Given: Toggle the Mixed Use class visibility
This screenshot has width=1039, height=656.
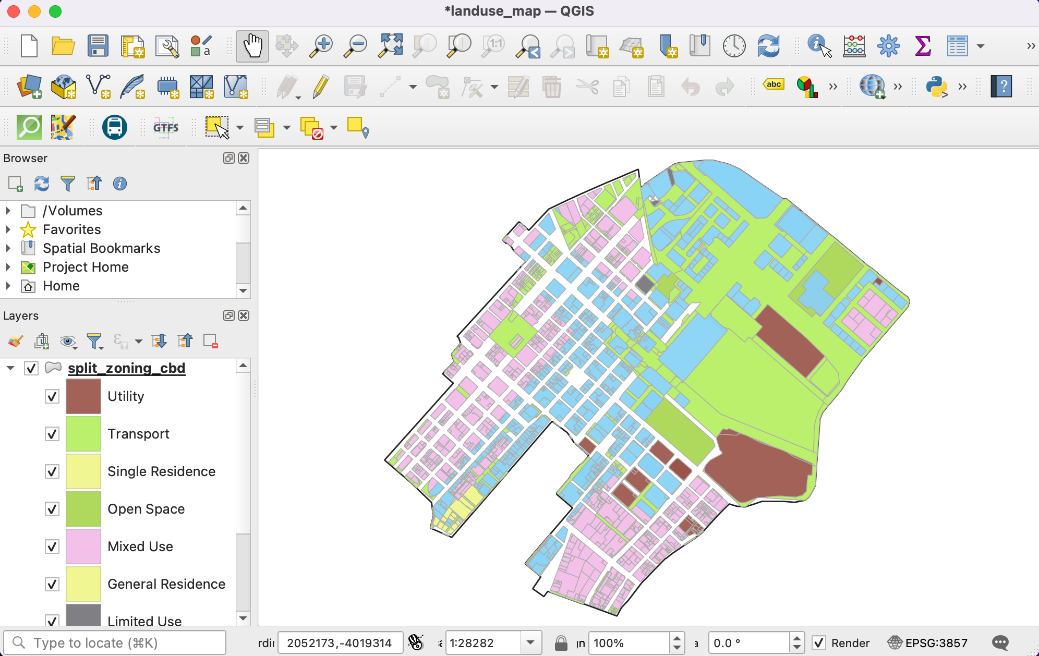Looking at the screenshot, I should point(52,546).
